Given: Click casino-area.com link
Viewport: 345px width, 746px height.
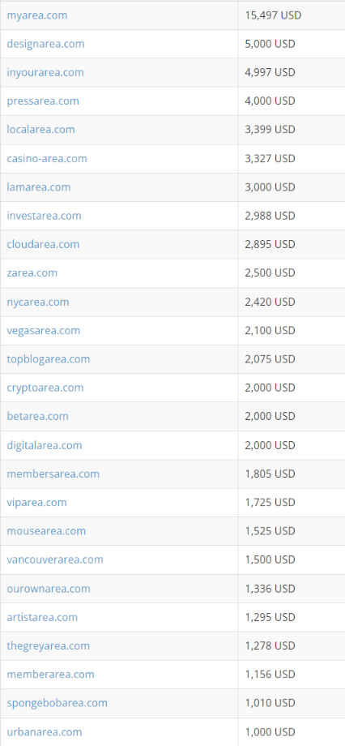Looking at the screenshot, I should [x=47, y=158].
